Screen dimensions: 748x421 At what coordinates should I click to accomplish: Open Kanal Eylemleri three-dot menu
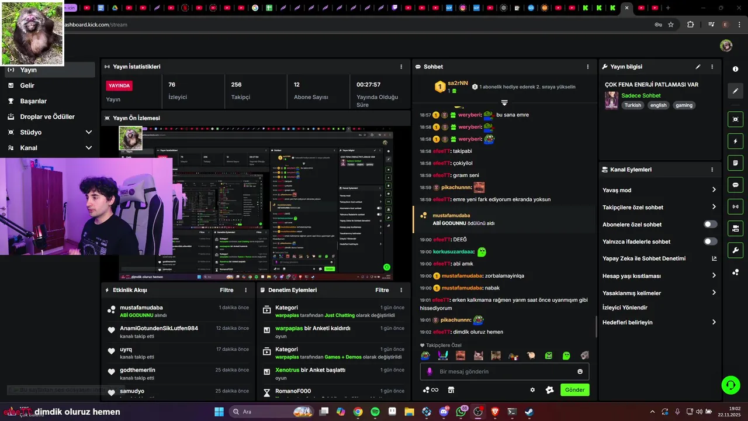click(712, 170)
